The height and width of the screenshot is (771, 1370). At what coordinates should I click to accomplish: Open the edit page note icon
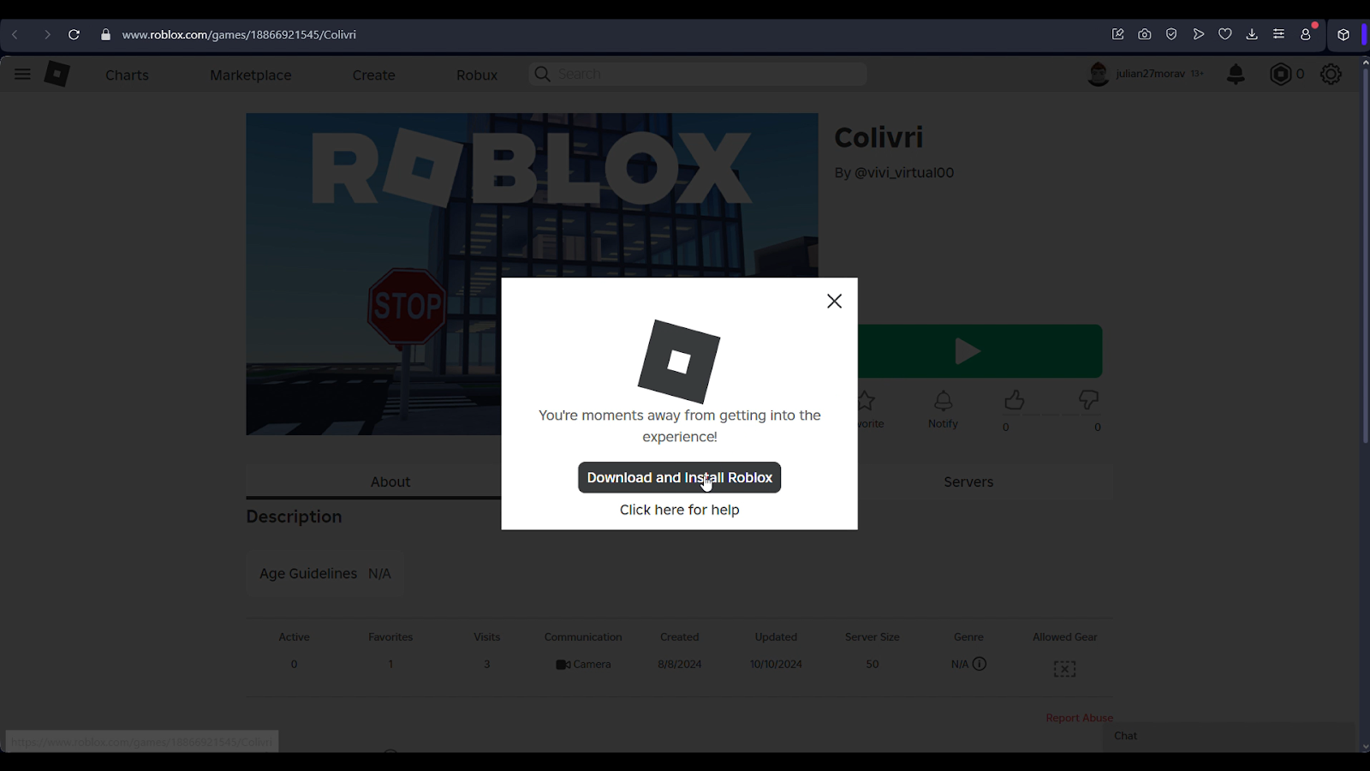coord(1117,34)
